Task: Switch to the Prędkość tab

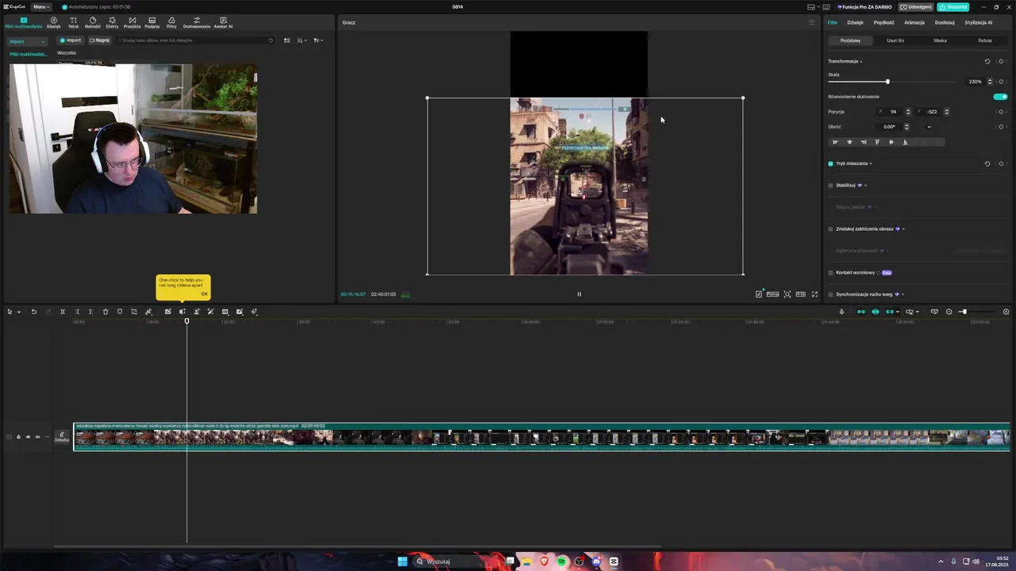Action: [884, 22]
